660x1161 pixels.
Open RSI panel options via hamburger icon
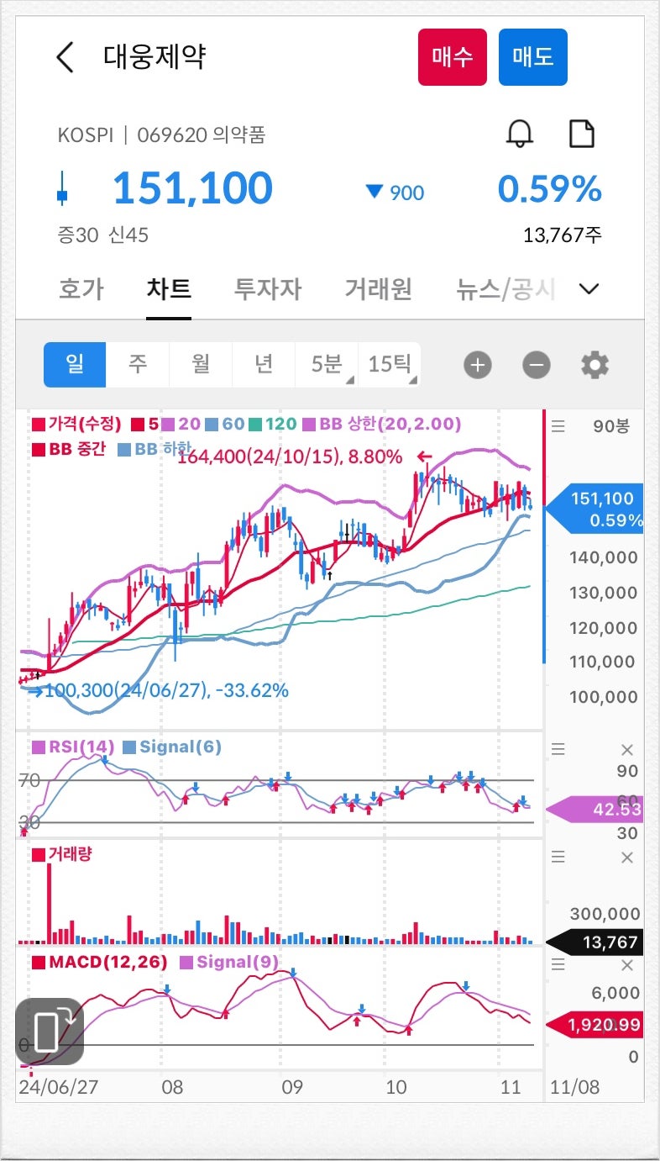(x=558, y=748)
